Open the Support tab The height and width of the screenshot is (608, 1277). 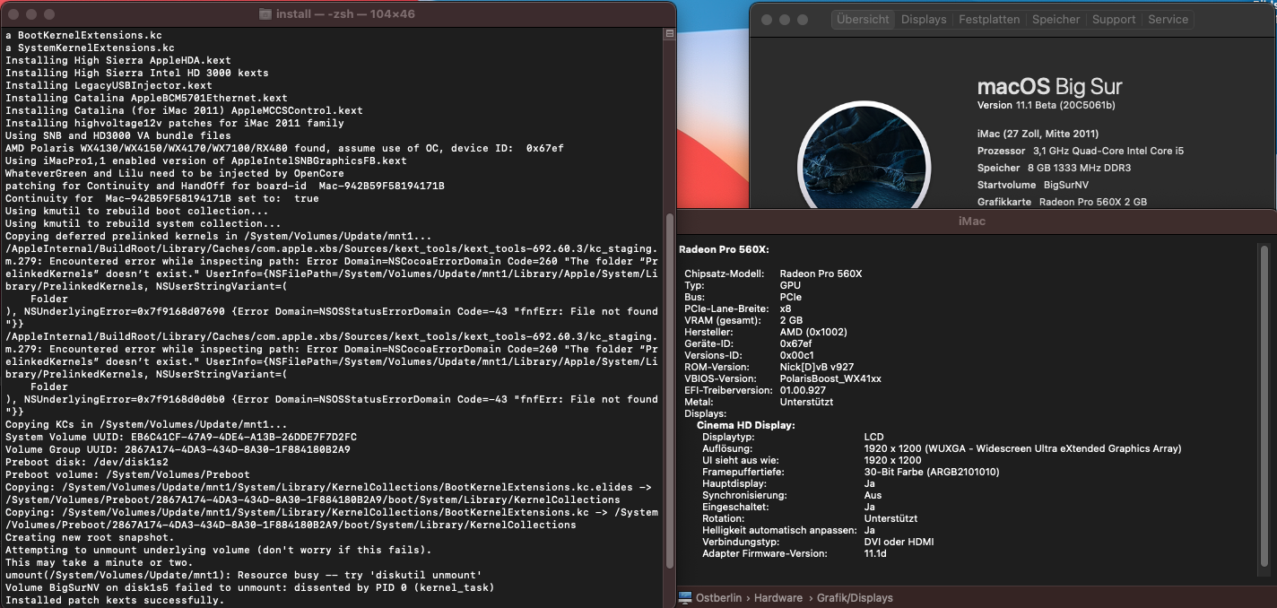pos(1114,19)
